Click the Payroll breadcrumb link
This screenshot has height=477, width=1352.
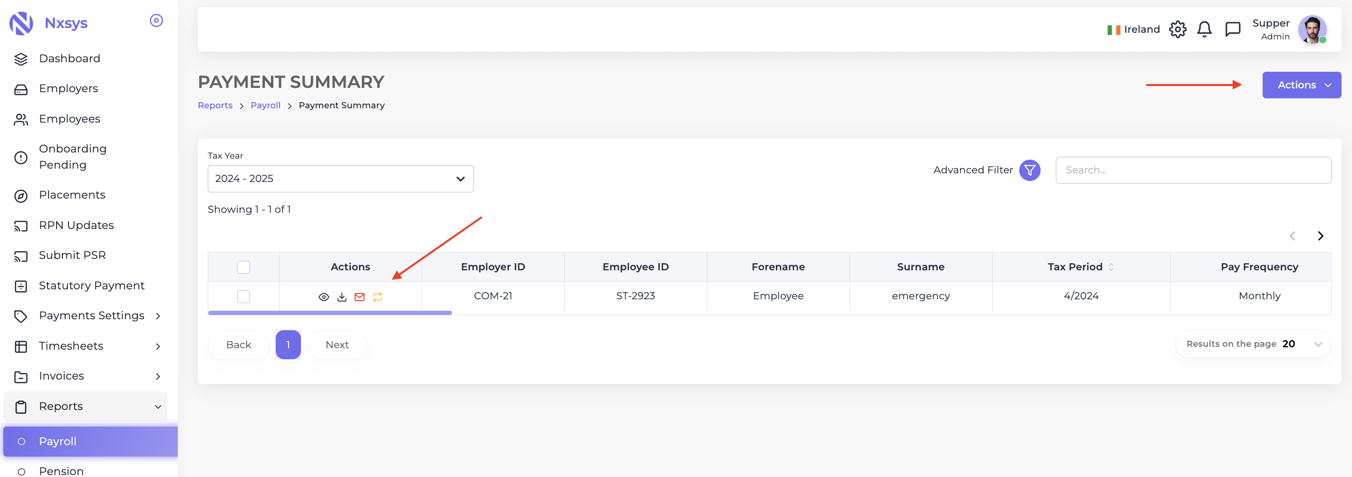[266, 105]
